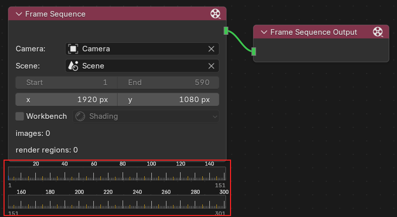Click the Frame Sequence green output socket
The height and width of the screenshot is (217, 397).
click(x=226, y=31)
